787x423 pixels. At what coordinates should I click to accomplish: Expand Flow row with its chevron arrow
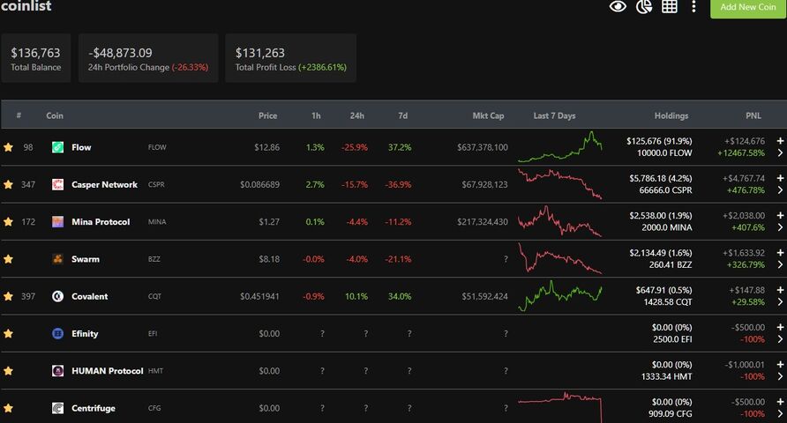[780, 152]
